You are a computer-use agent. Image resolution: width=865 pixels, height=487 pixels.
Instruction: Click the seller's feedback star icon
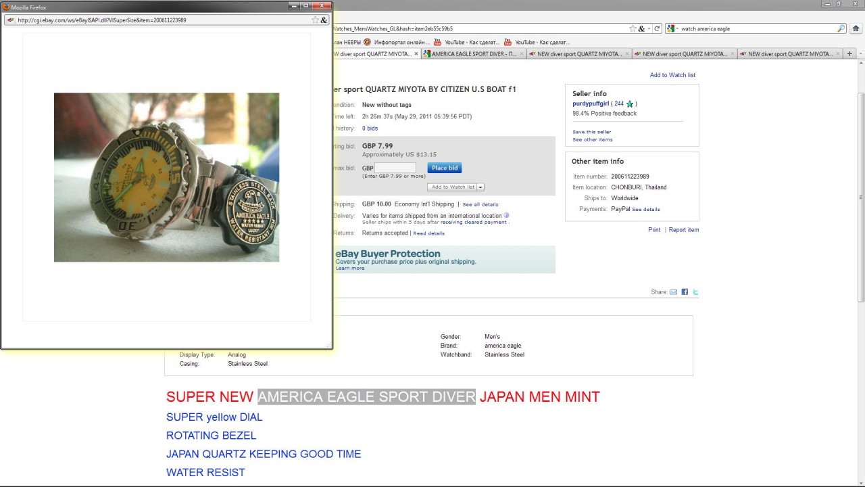pyautogui.click(x=630, y=104)
